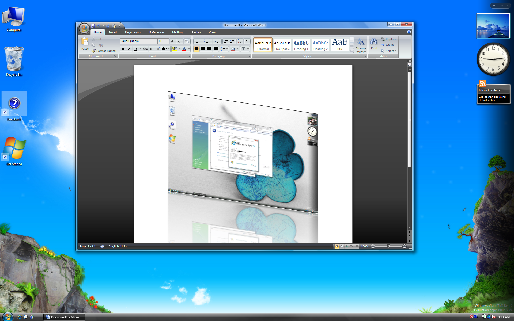This screenshot has width=514, height=321.
Task: Click the zoom slider handle
Action: (388, 246)
